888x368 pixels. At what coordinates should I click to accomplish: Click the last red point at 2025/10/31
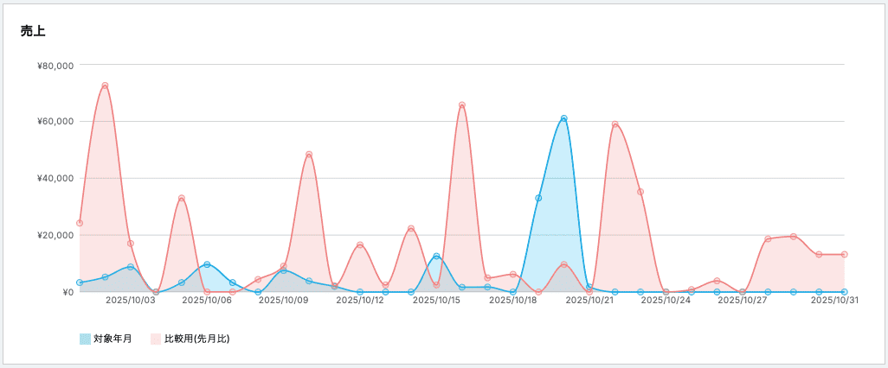[x=845, y=254]
